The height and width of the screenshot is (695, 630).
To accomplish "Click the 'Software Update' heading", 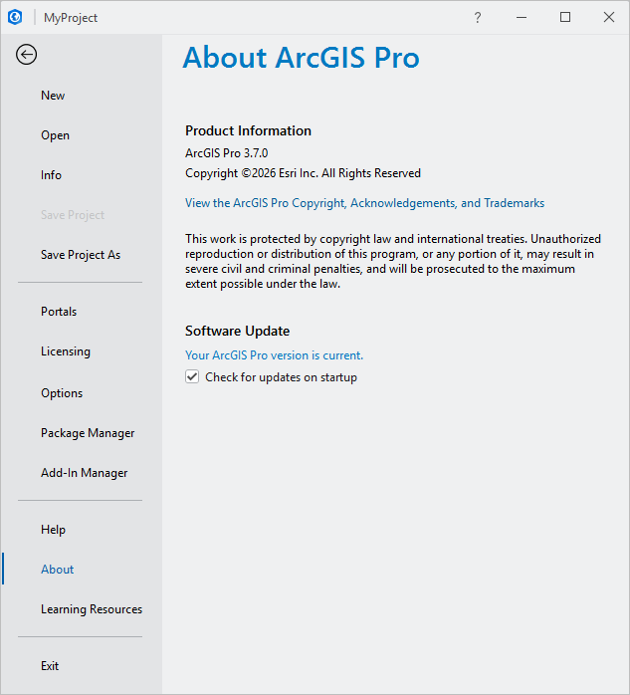I will tap(238, 332).
